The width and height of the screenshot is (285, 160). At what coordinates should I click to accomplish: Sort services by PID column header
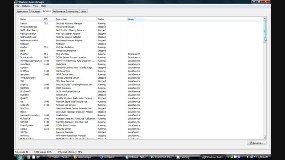(x=49, y=19)
